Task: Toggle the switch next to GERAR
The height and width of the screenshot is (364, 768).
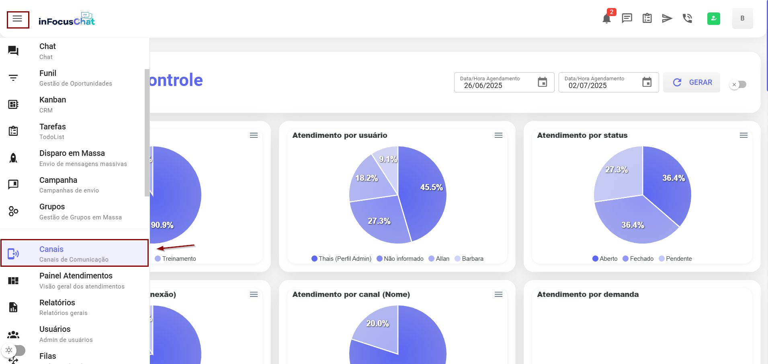Action: click(738, 84)
